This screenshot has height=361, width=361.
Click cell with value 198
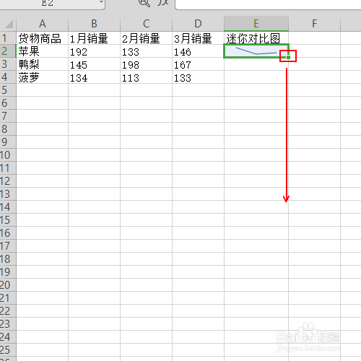click(146, 64)
